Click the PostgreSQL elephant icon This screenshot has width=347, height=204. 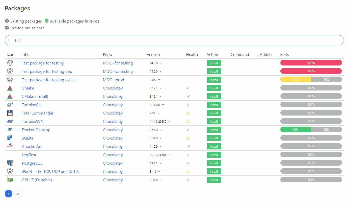(10, 163)
